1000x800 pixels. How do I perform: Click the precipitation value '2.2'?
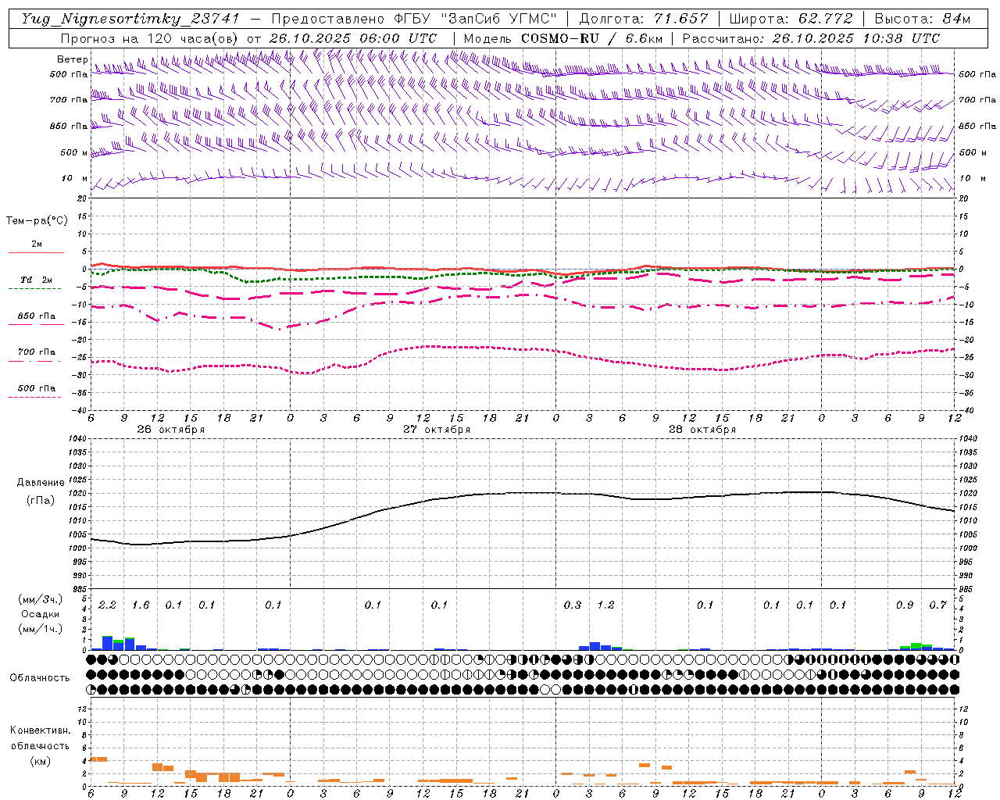pyautogui.click(x=107, y=605)
